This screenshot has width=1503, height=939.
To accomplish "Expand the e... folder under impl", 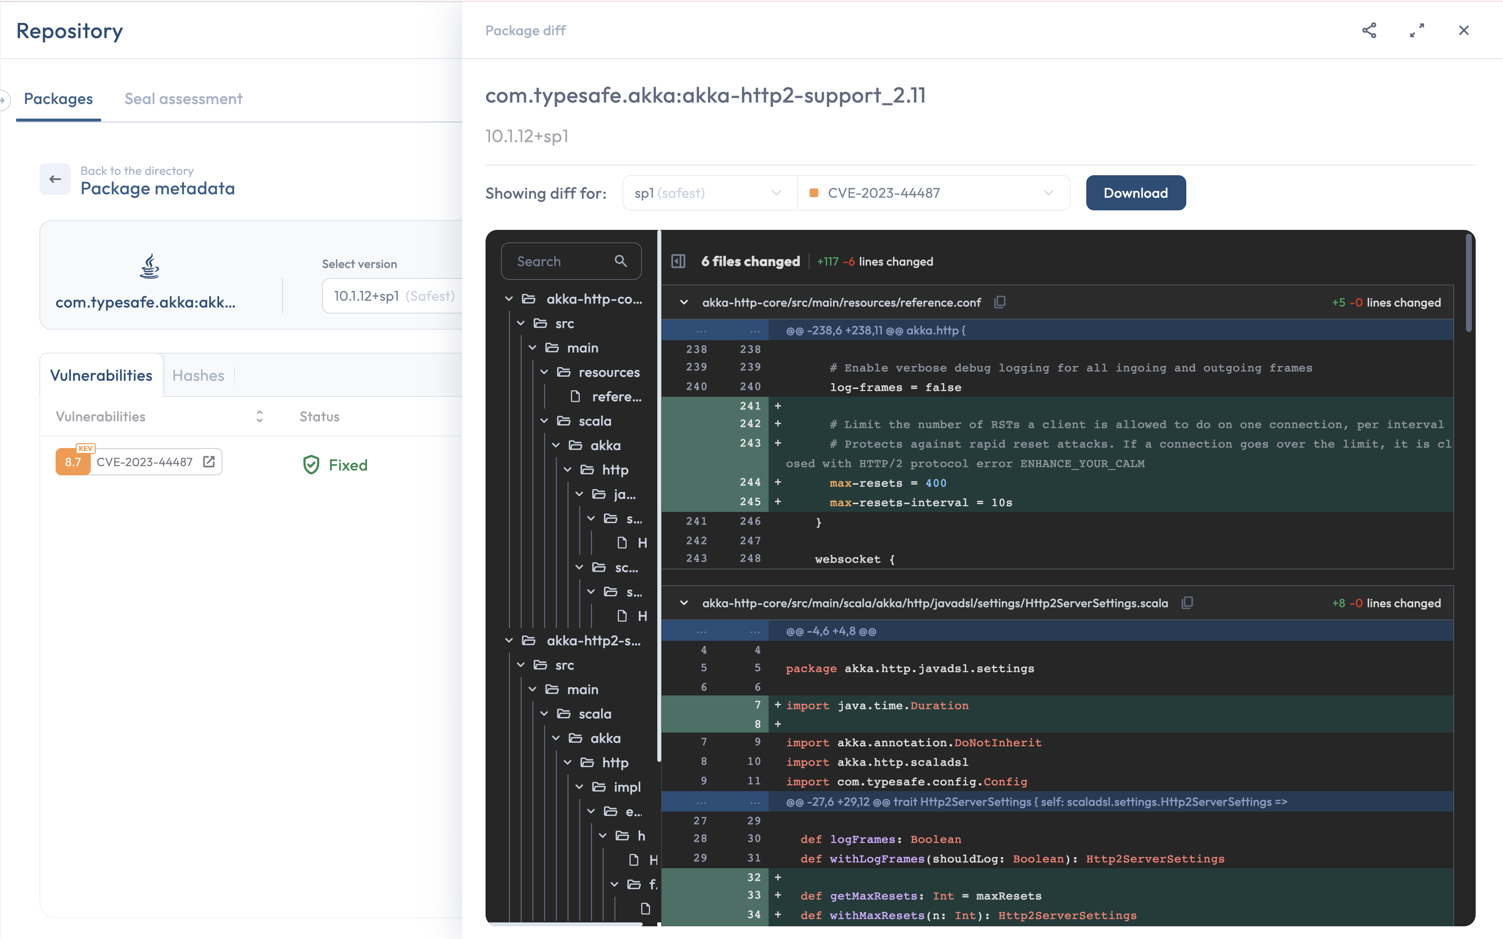I will pyautogui.click(x=591, y=811).
